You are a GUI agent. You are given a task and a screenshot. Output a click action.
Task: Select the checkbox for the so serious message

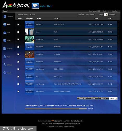click(18, 62)
